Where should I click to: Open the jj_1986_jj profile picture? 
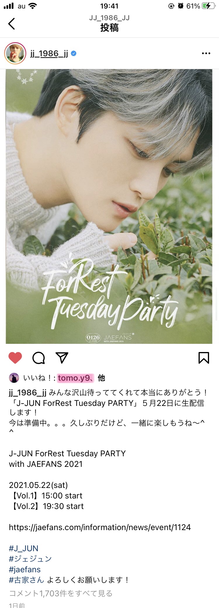(15, 53)
